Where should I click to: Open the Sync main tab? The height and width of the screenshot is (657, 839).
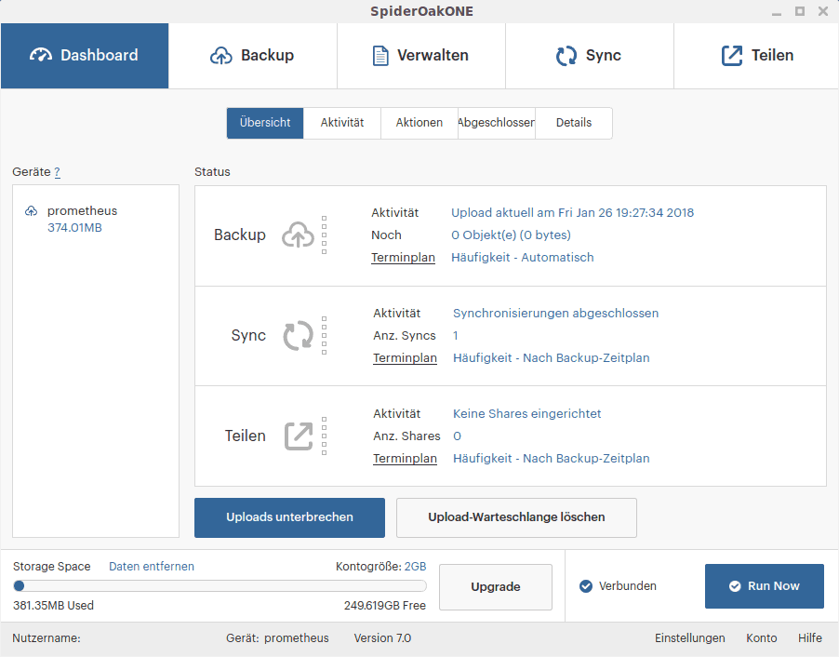[x=589, y=56]
